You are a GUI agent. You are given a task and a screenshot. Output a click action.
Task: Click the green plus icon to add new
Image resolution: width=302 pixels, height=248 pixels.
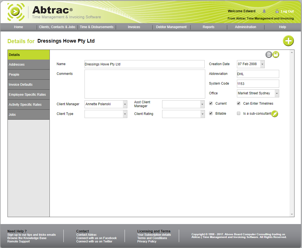(288, 41)
